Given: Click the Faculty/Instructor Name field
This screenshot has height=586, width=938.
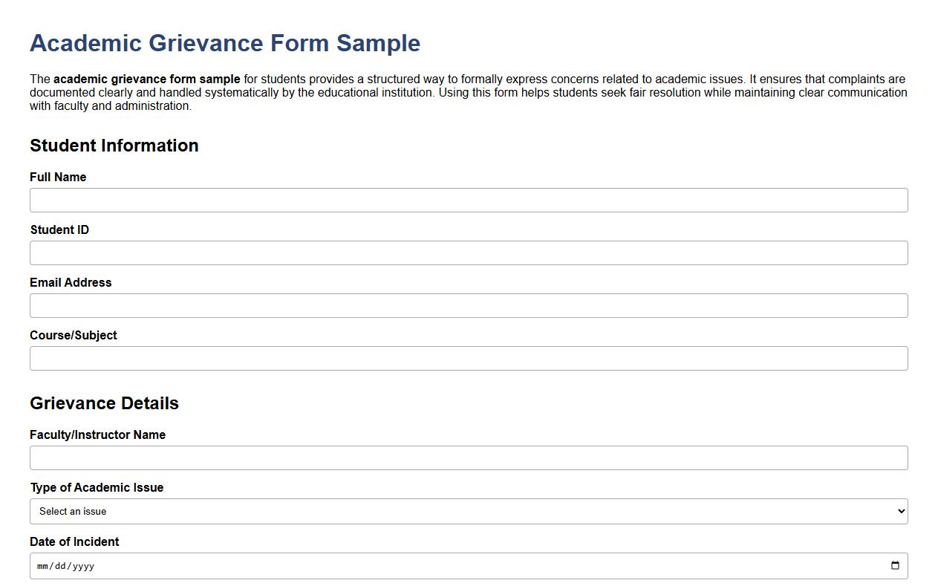Looking at the screenshot, I should (x=468, y=458).
